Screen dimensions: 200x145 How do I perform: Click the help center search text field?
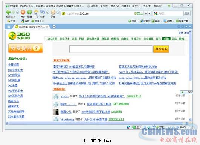[x=111, y=49]
